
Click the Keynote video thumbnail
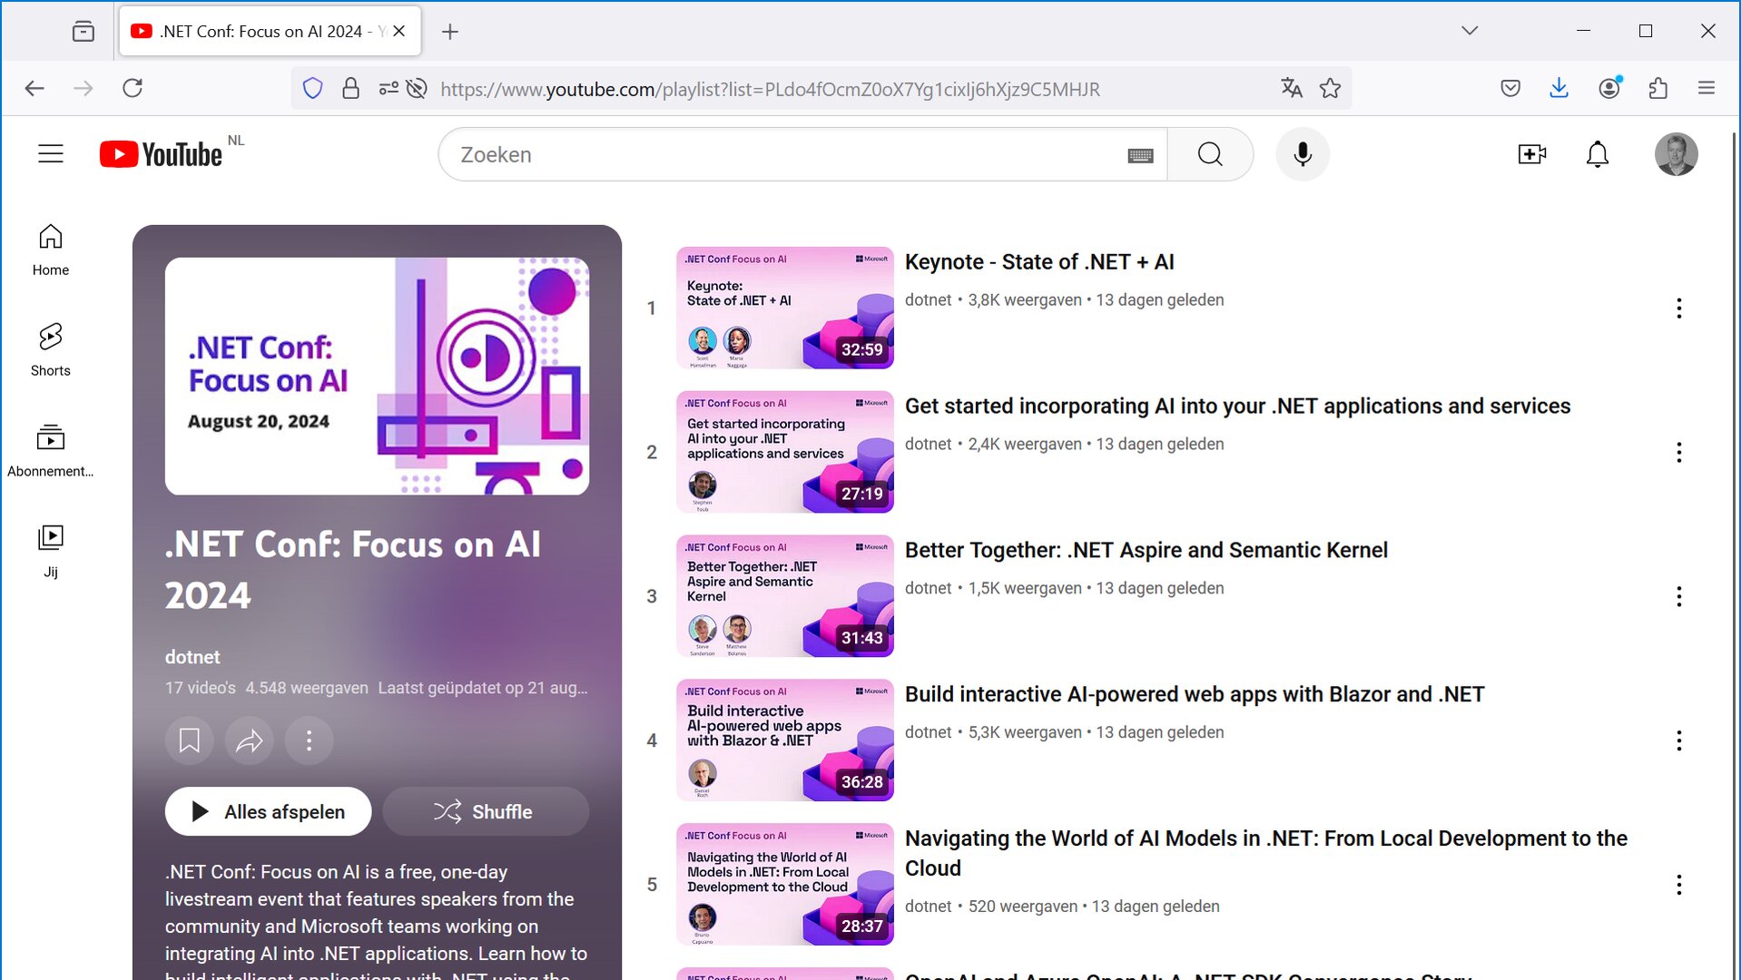coord(784,308)
